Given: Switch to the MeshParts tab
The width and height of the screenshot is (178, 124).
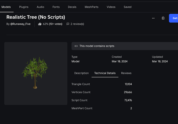Looking at the screenshot, I should point(92,7).
